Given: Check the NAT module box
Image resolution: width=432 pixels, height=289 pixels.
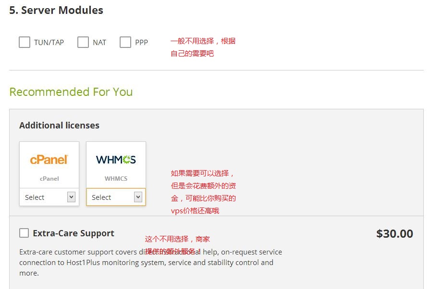Looking at the screenshot, I should [83, 42].
